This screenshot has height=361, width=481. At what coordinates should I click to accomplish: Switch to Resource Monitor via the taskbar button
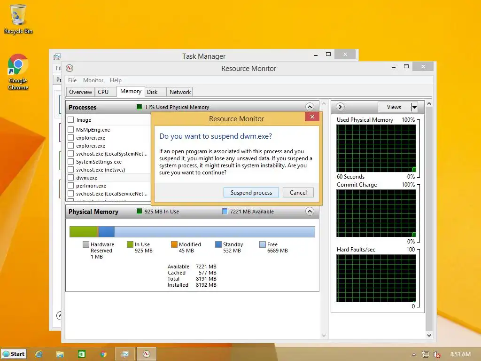147,354
